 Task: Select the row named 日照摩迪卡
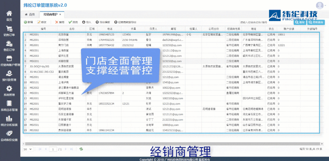[x=171, y=125]
